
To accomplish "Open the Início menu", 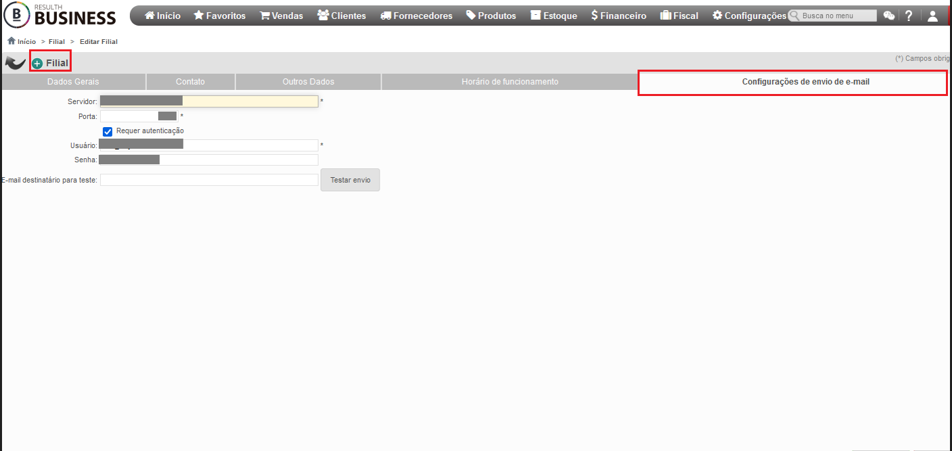I will [x=163, y=16].
